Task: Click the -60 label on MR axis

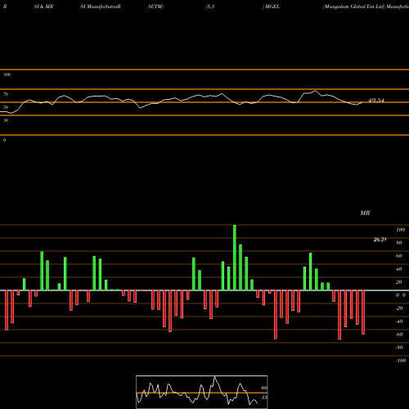Action: [x=399, y=335]
